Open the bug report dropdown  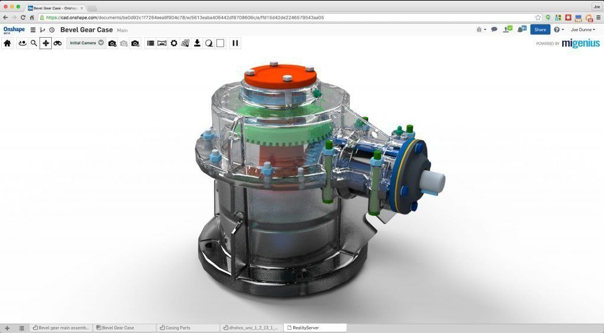pyautogui.click(x=481, y=29)
